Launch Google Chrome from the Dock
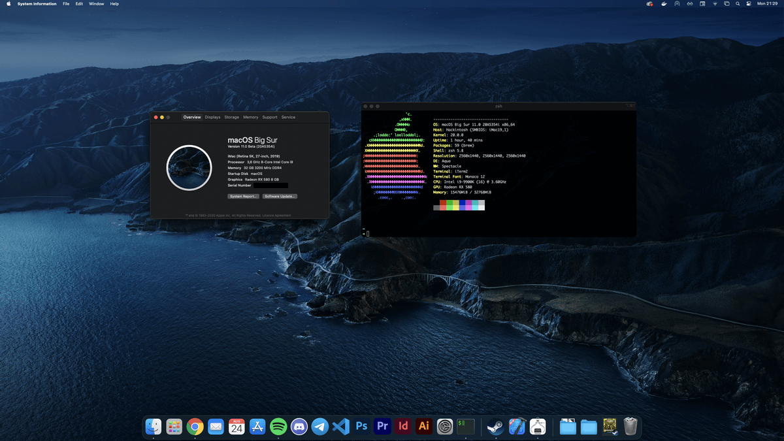 coord(195,427)
